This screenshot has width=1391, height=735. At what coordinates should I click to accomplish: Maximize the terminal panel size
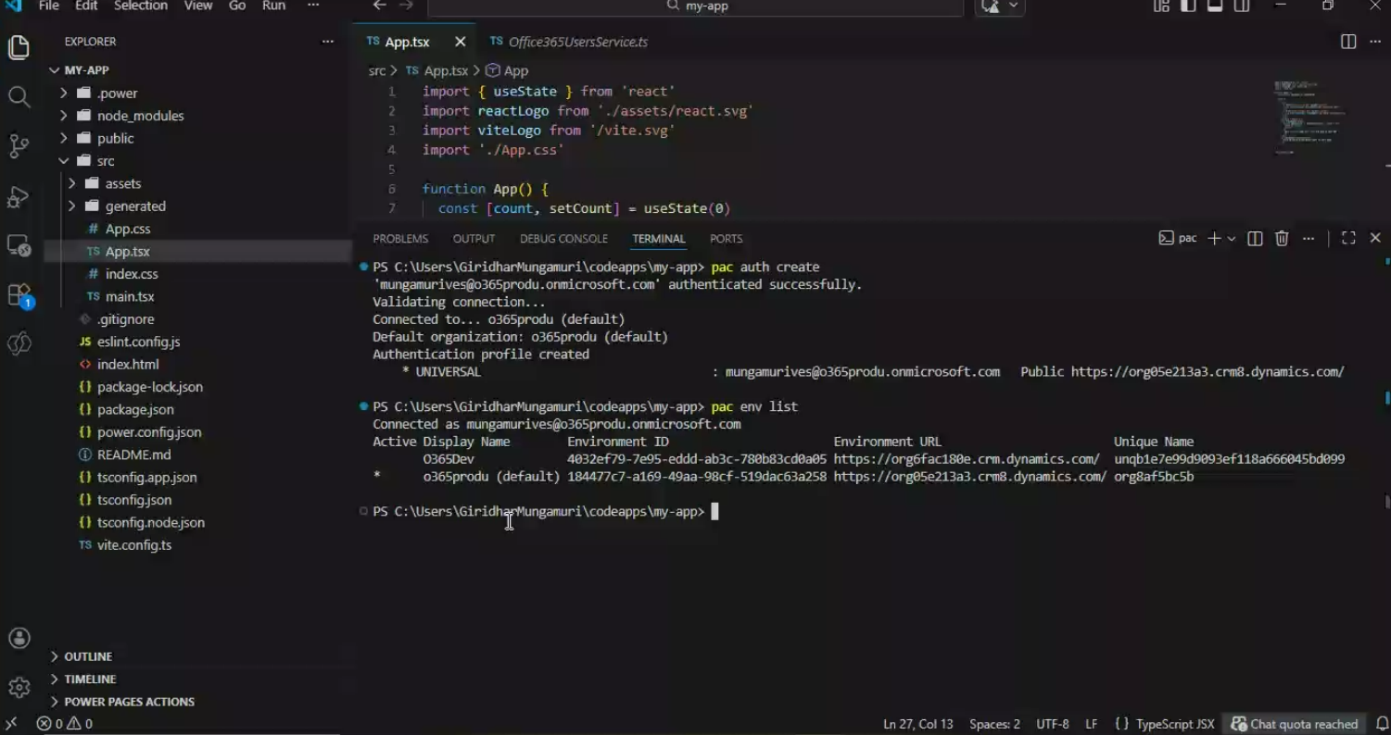tap(1348, 239)
